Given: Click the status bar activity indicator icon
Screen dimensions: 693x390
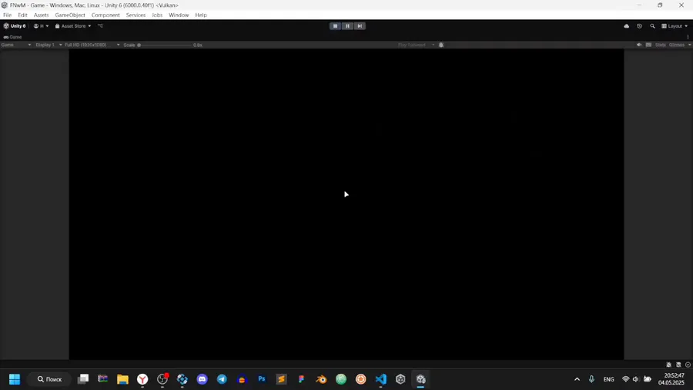Looking at the screenshot, I should point(688,365).
